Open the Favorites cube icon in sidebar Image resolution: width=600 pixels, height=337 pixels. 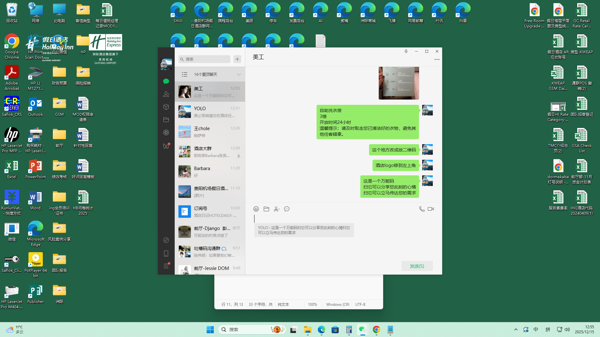pos(166,107)
